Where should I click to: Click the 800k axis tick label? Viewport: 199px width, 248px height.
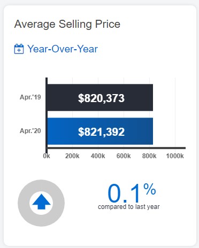point(149,156)
